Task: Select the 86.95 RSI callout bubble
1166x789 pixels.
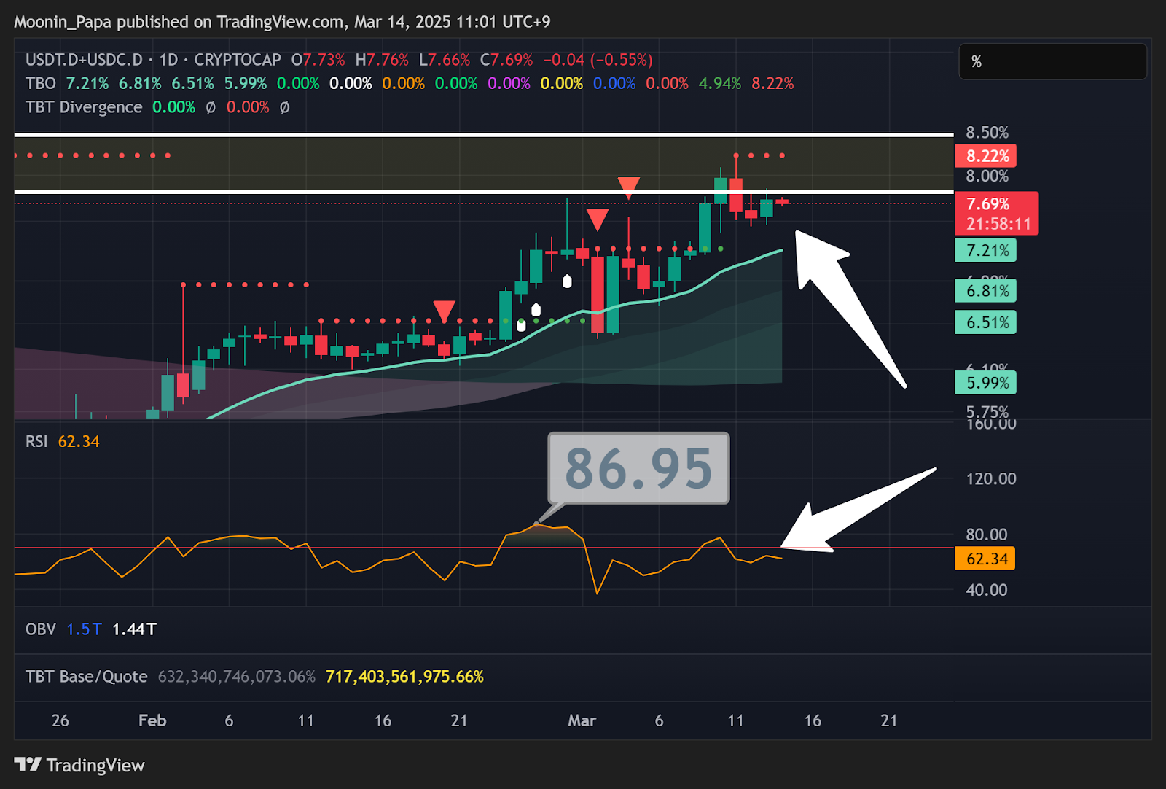Action: click(638, 468)
